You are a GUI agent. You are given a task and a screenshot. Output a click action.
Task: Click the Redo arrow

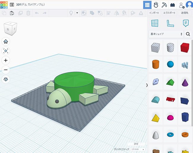click(x=45, y=13)
